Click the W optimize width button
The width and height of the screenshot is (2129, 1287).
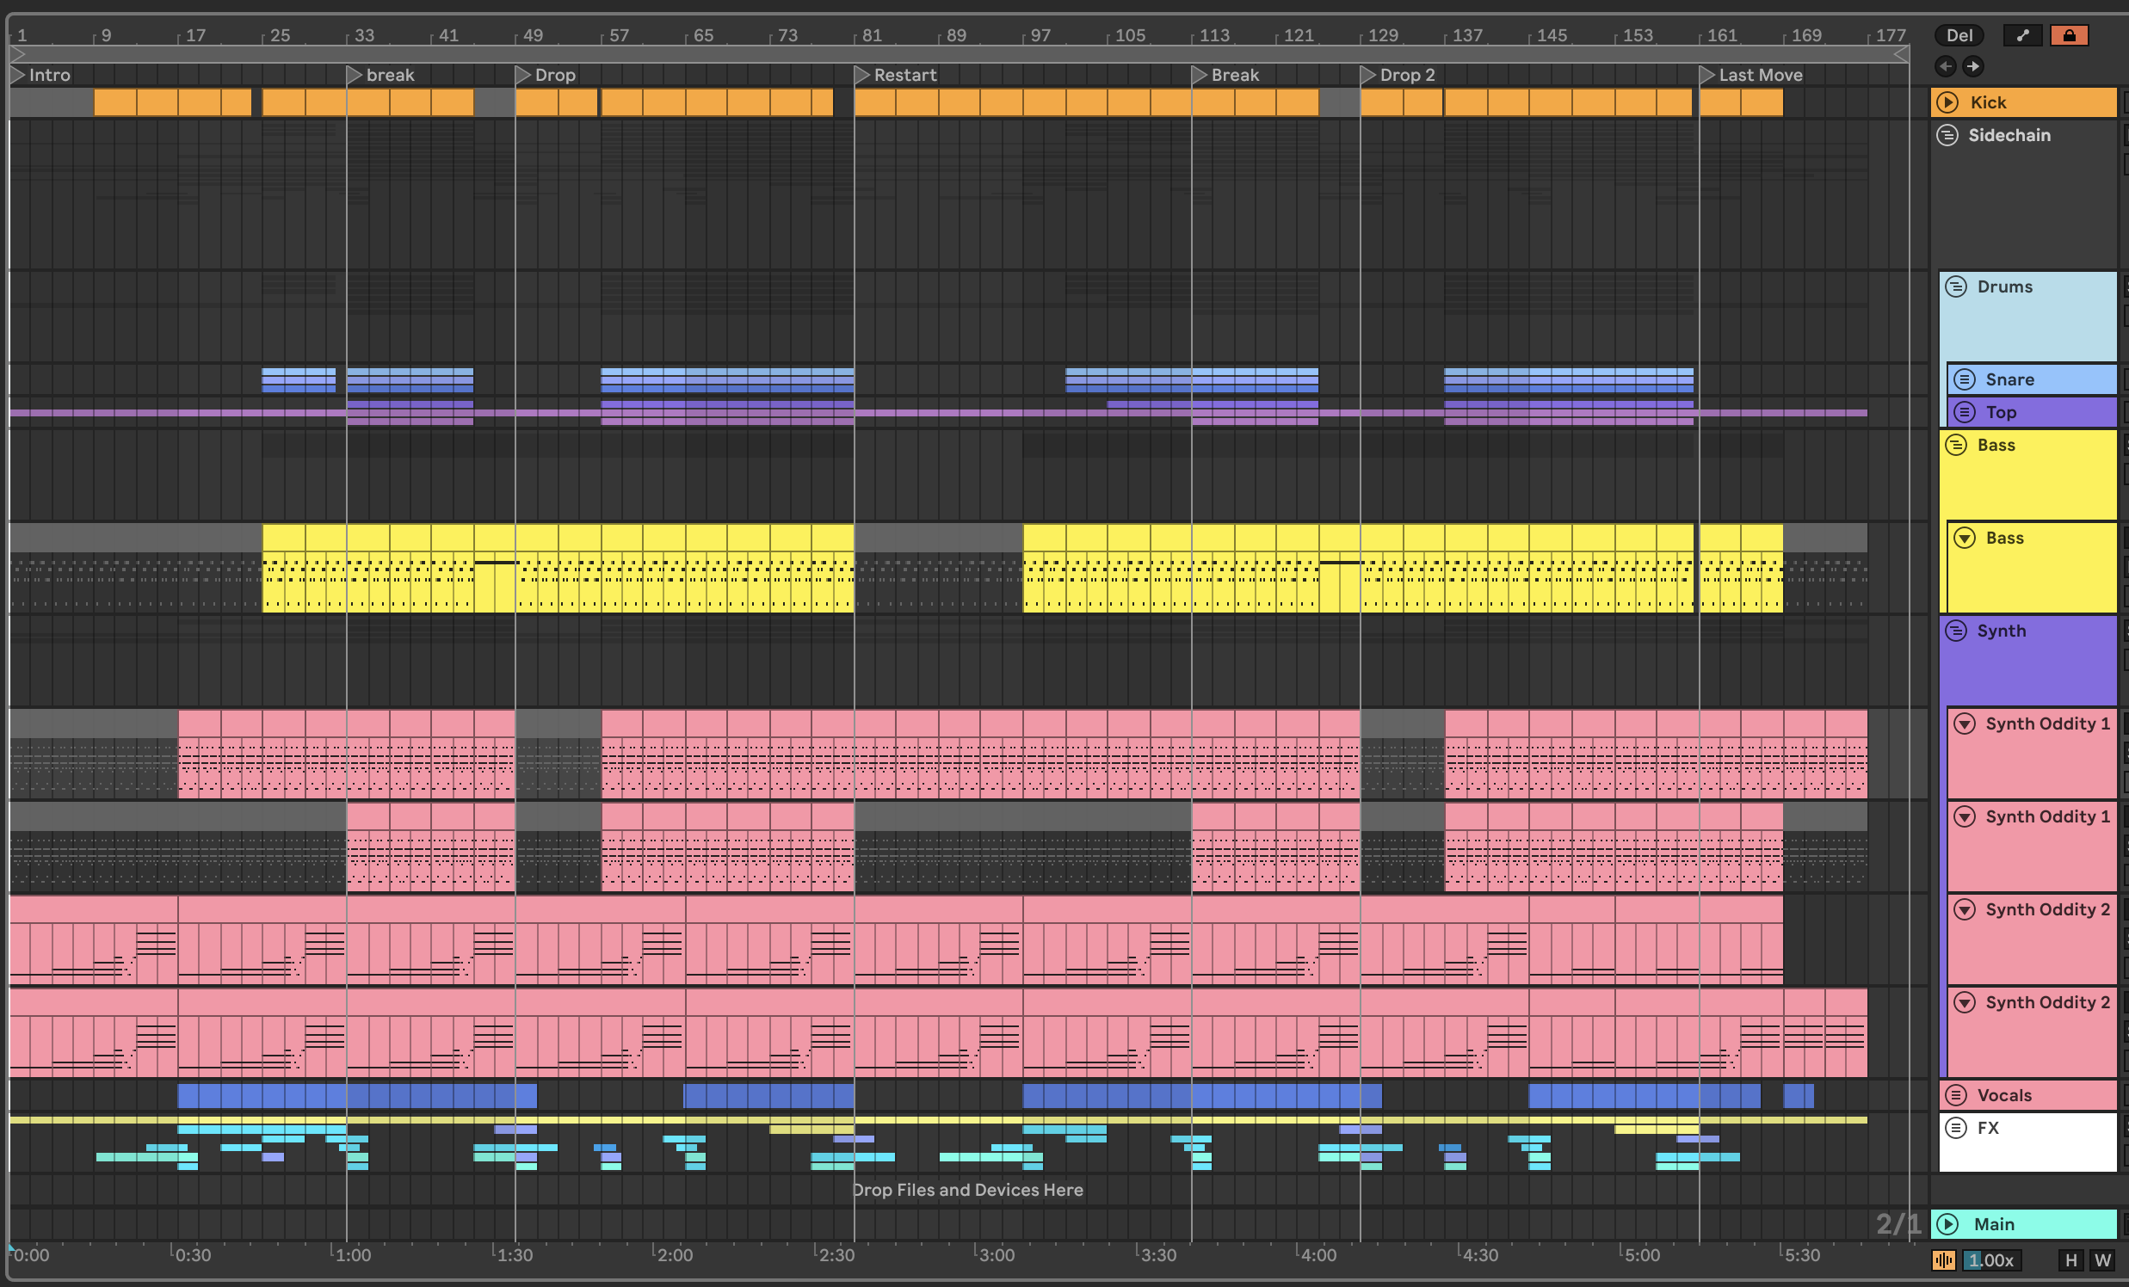coord(2102,1260)
